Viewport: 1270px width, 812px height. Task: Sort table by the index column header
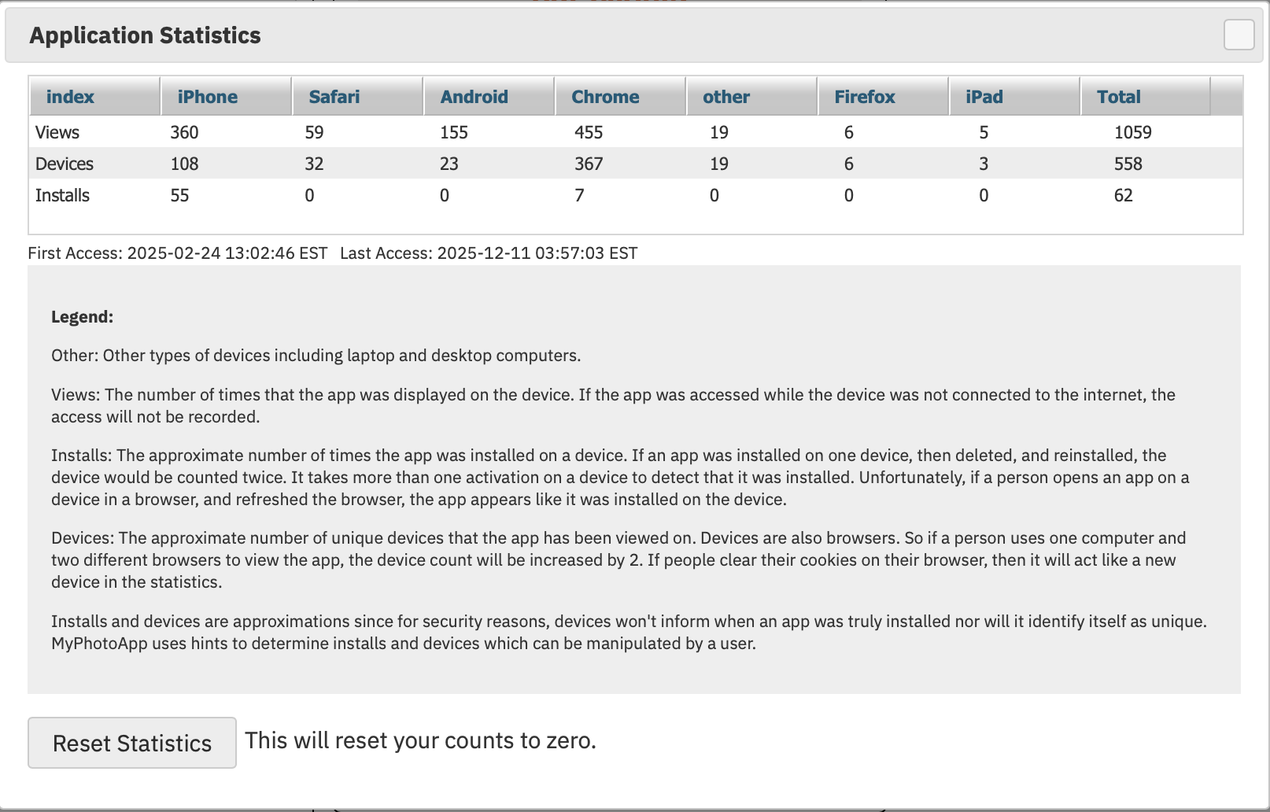70,97
